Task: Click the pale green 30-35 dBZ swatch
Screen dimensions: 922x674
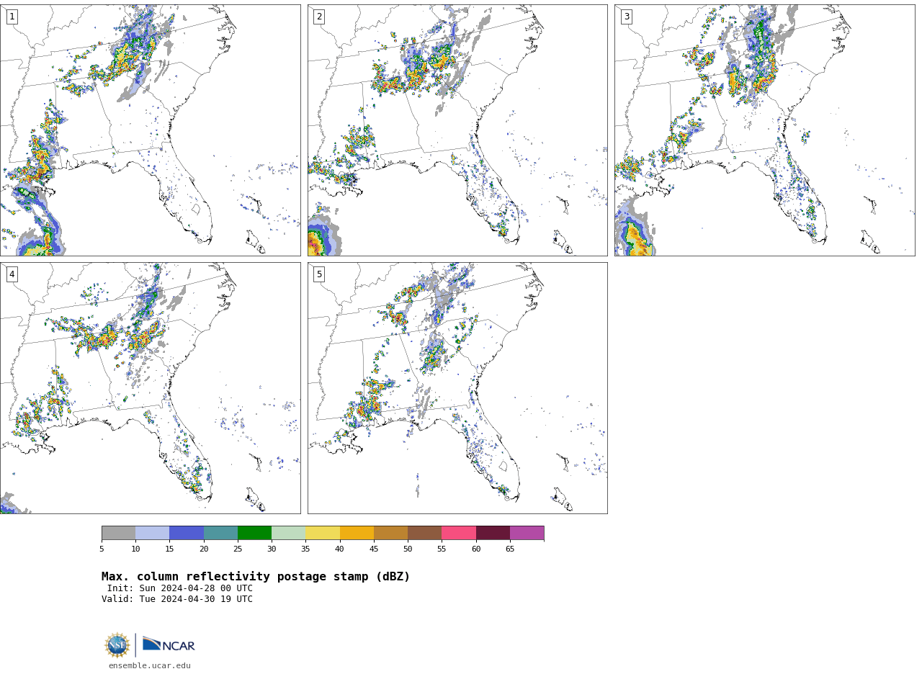Action: (288, 533)
